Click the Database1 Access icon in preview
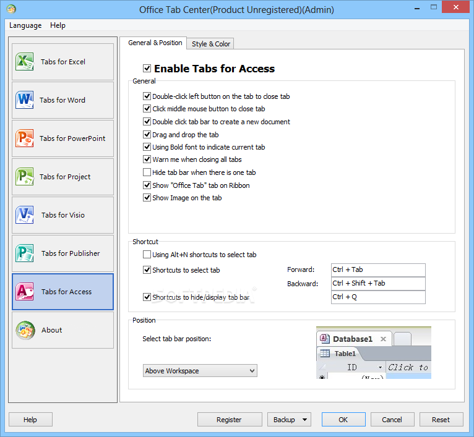Image resolution: width=474 pixels, height=437 pixels. [325, 339]
